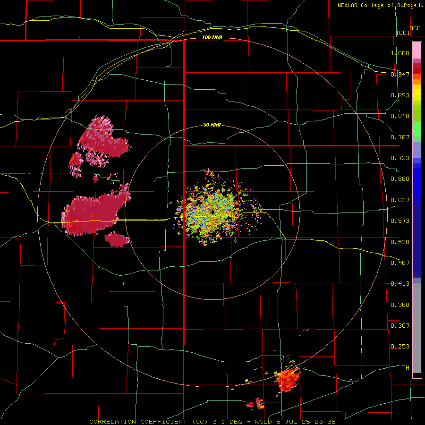Screen dimensions: 425x425
Task: Click the 0.893 value on the color scale
Action: click(x=400, y=95)
